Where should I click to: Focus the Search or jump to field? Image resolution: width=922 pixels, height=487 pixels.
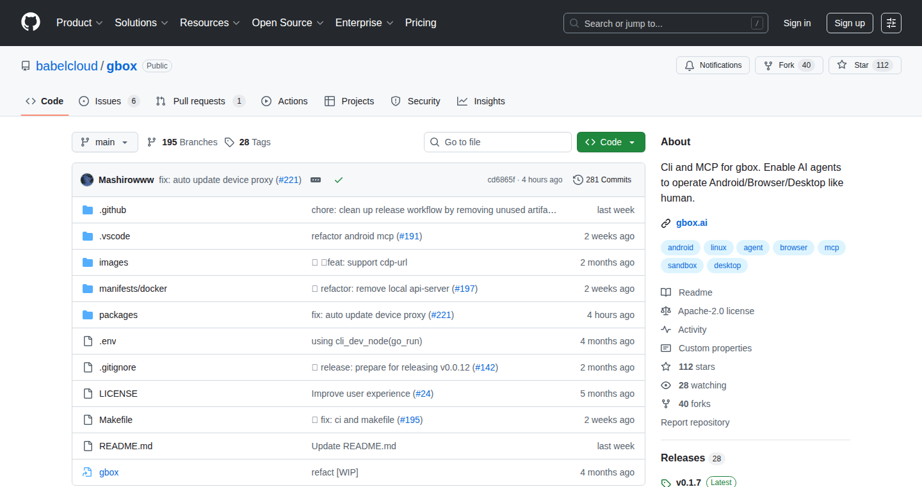(x=666, y=23)
